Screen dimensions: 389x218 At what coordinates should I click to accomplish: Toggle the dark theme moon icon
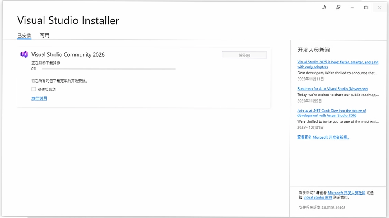click(x=324, y=7)
